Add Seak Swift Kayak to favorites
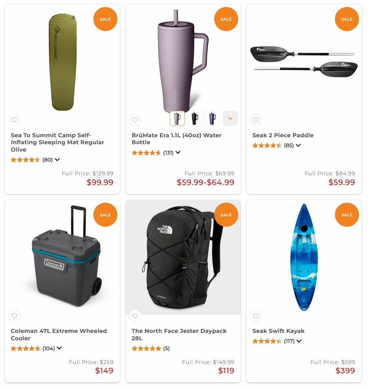 tap(256, 316)
